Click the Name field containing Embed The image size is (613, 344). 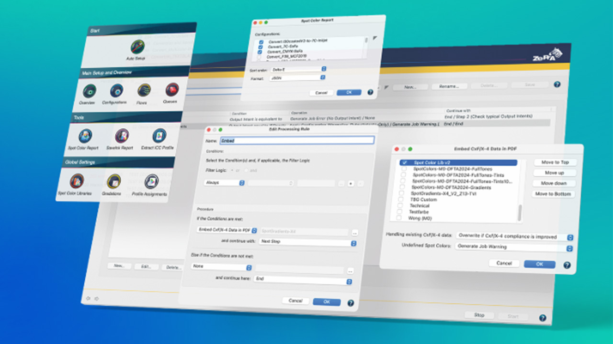pyautogui.click(x=296, y=140)
